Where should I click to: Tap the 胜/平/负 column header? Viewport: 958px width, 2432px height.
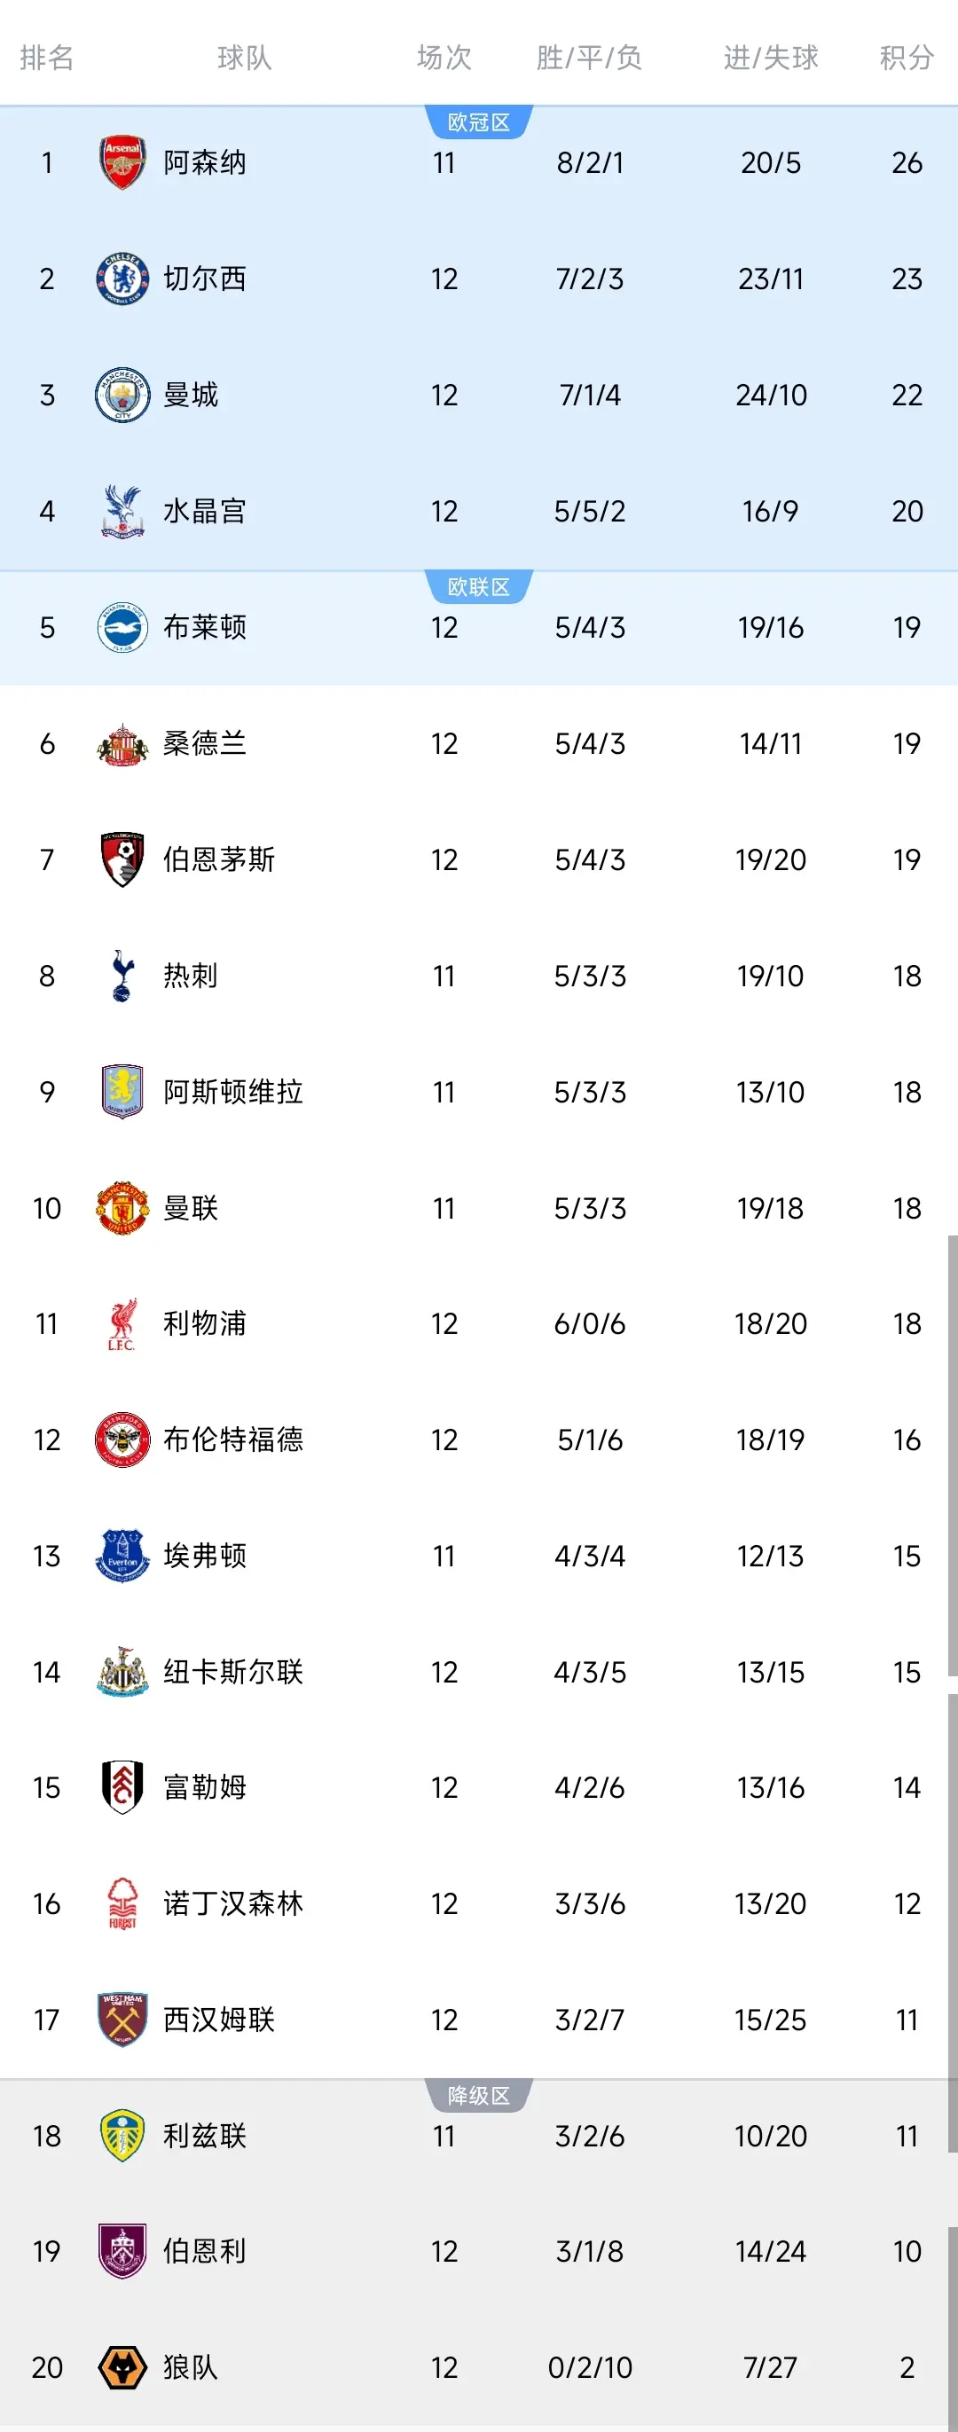[x=589, y=58]
